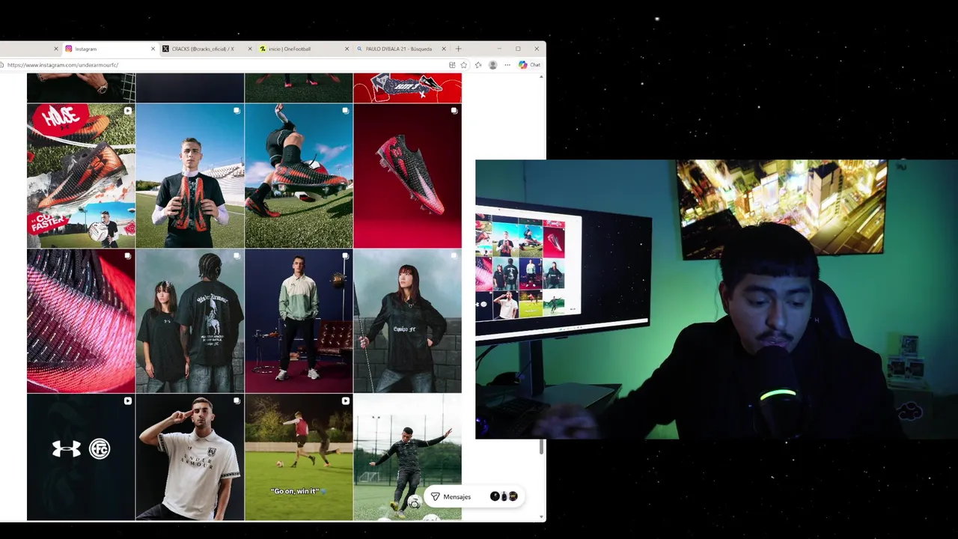Screen dimensions: 958x539
Task: Open close-up red knit texture post
Action: pyautogui.click(x=81, y=321)
